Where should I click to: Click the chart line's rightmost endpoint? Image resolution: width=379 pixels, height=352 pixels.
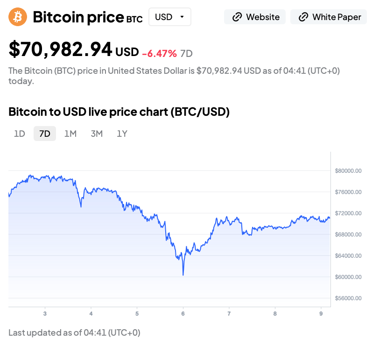[x=330, y=218]
